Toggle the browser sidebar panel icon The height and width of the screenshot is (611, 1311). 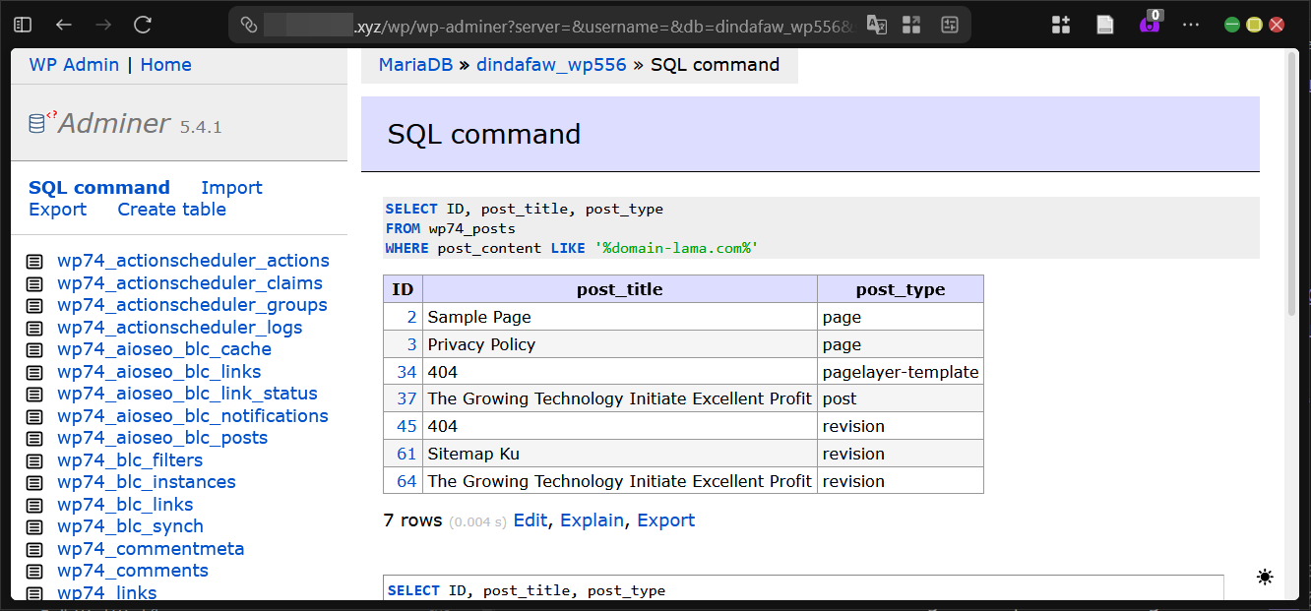pyautogui.click(x=23, y=25)
